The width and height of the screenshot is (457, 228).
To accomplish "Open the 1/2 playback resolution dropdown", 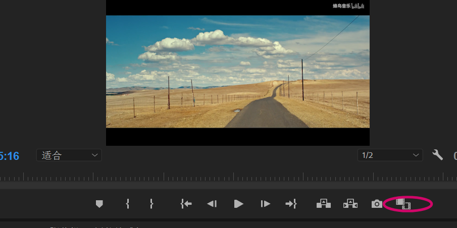I will (390, 155).
